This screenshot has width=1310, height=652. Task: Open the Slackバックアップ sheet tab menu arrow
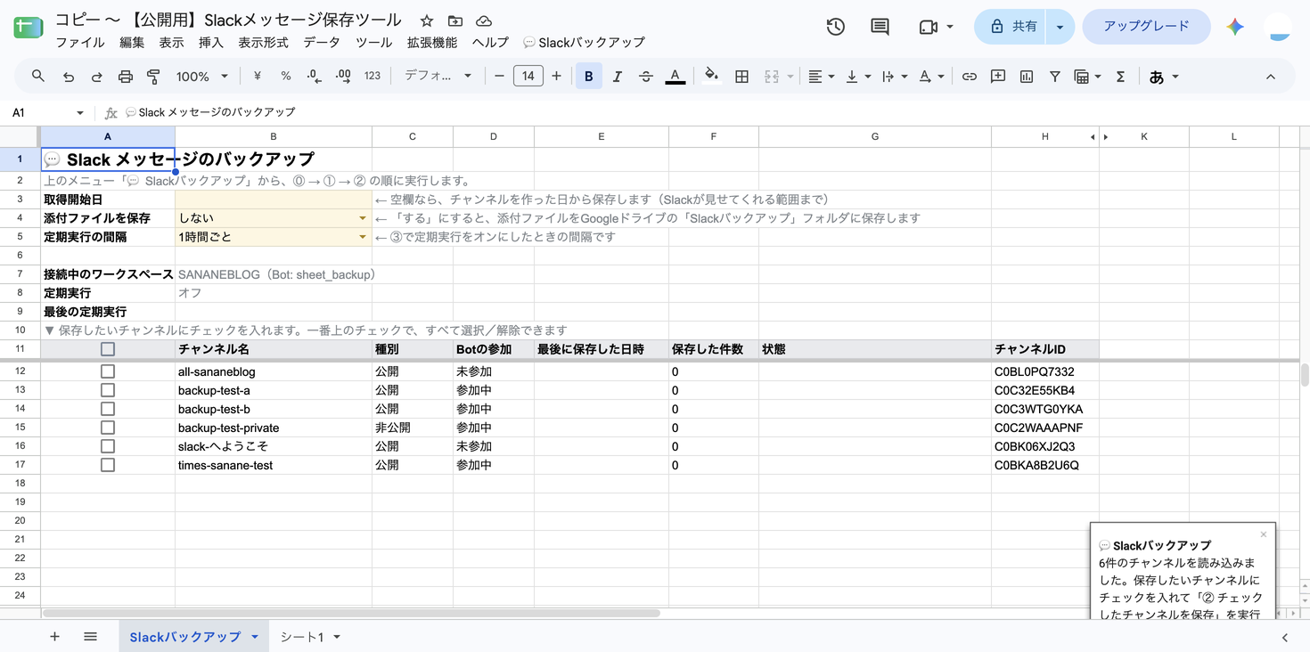click(255, 637)
